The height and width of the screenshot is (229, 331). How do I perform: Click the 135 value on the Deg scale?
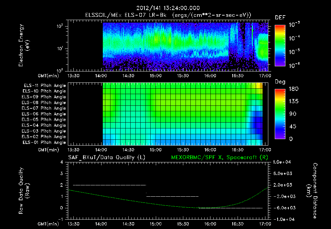tap(294, 102)
